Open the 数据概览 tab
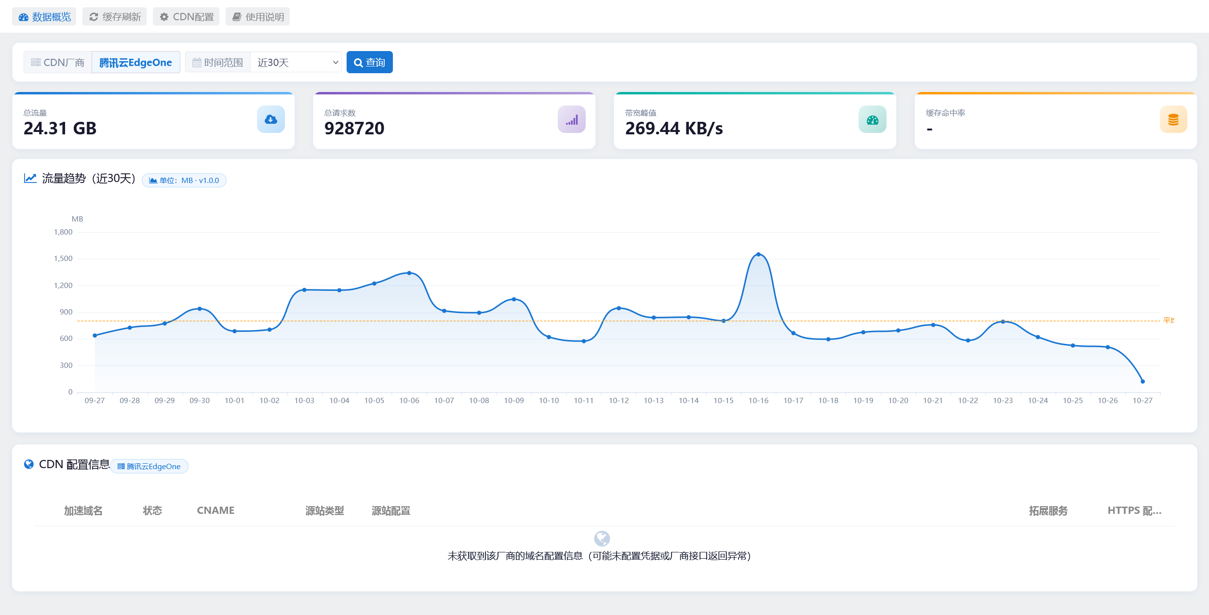 coord(44,17)
